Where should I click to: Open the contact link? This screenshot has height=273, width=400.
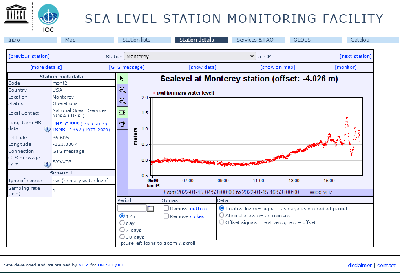tap(386, 265)
